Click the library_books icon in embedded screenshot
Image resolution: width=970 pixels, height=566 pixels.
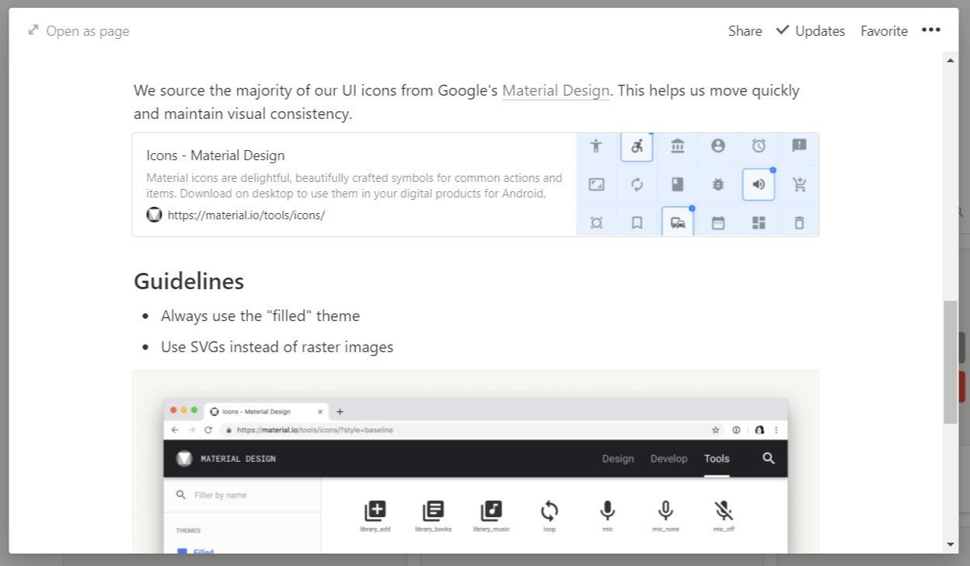(x=433, y=511)
